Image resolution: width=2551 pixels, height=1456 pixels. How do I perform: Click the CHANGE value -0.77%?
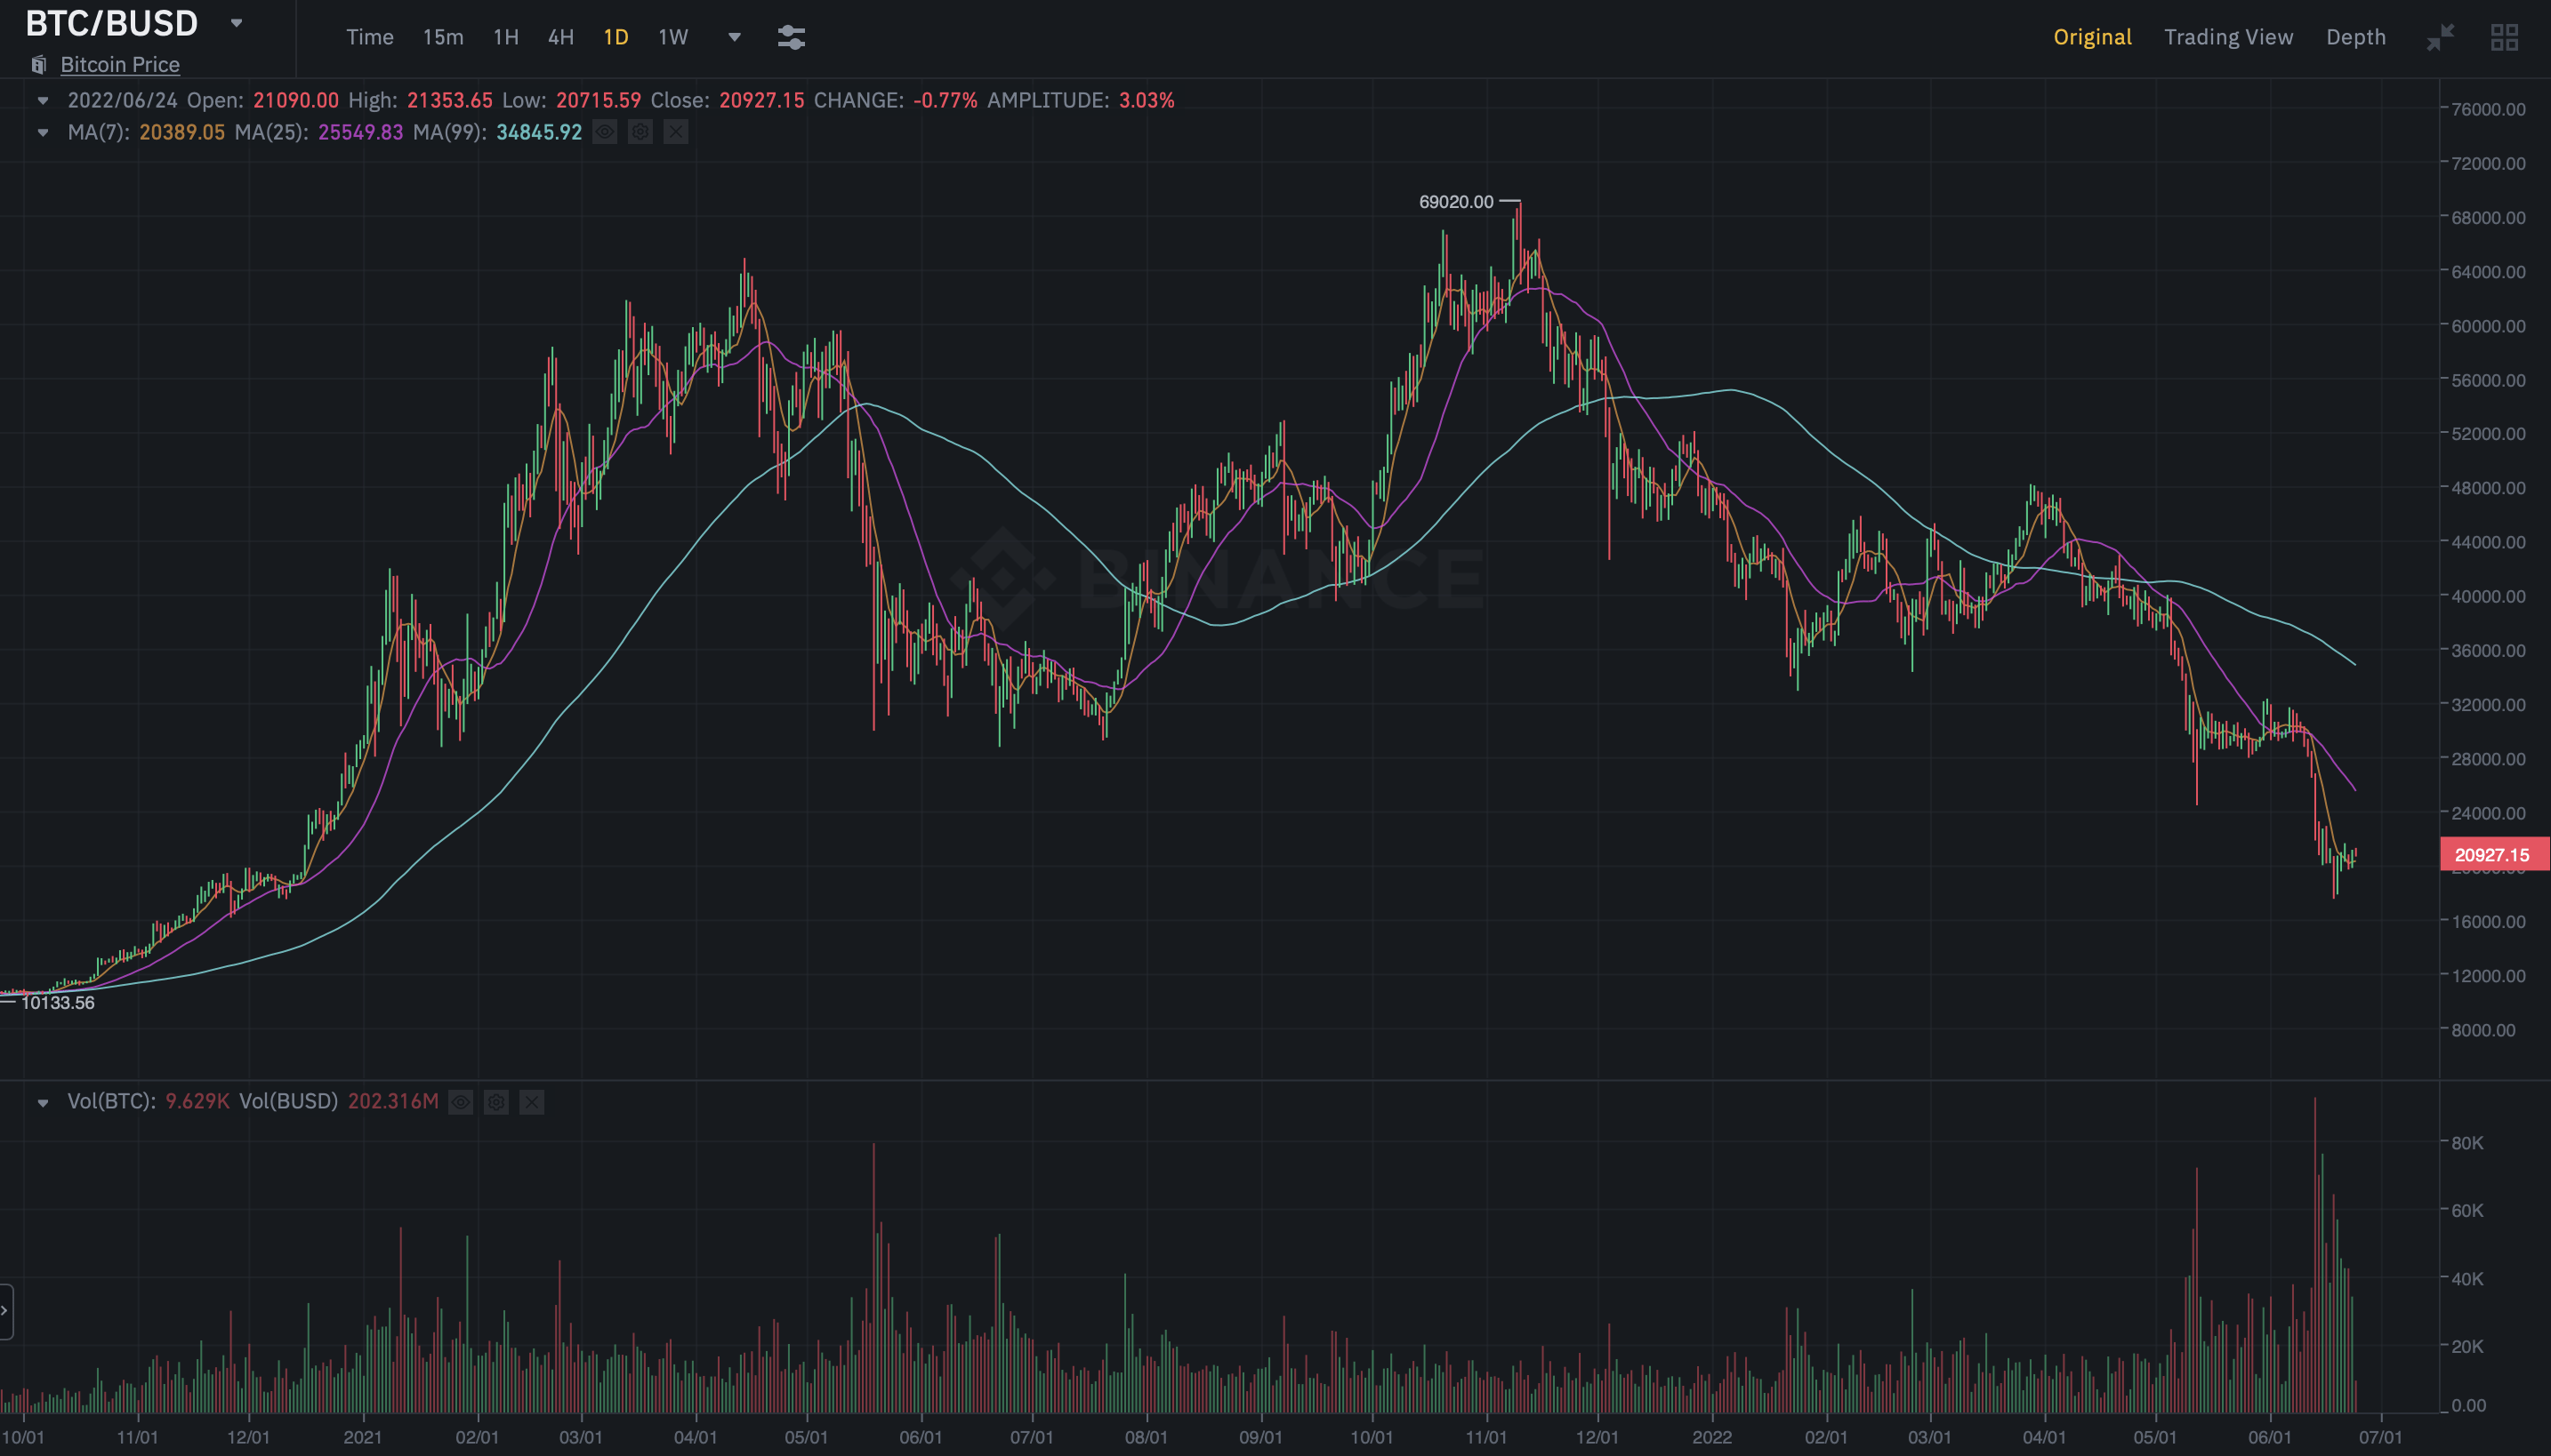[946, 100]
